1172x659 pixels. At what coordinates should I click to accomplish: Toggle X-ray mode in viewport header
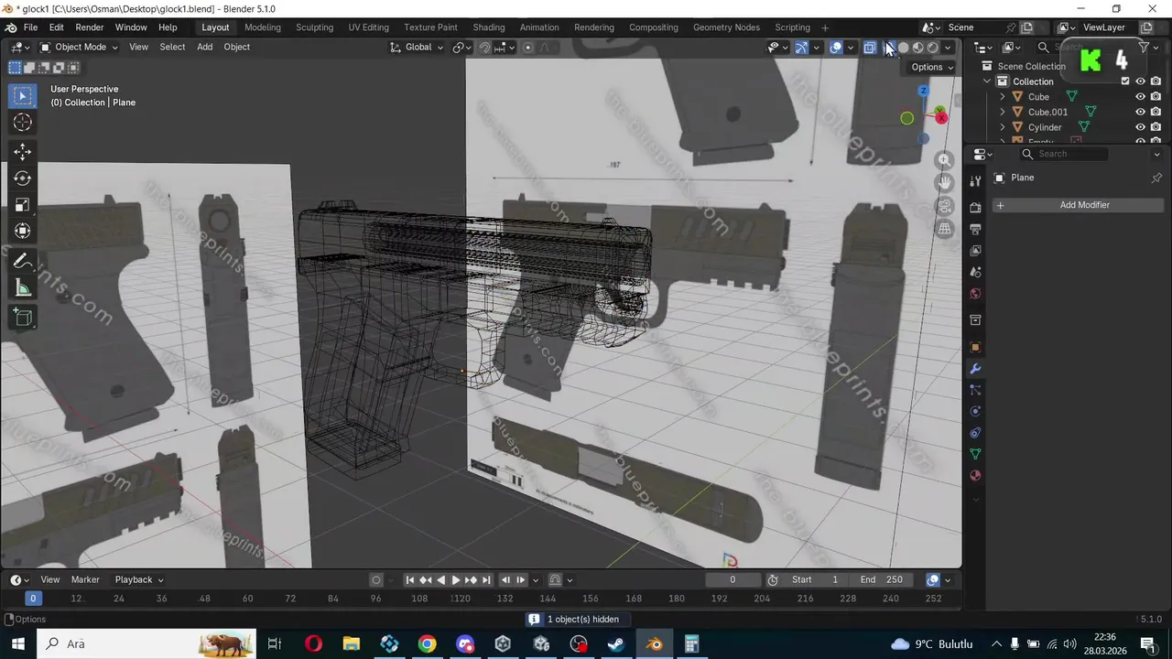tap(869, 48)
